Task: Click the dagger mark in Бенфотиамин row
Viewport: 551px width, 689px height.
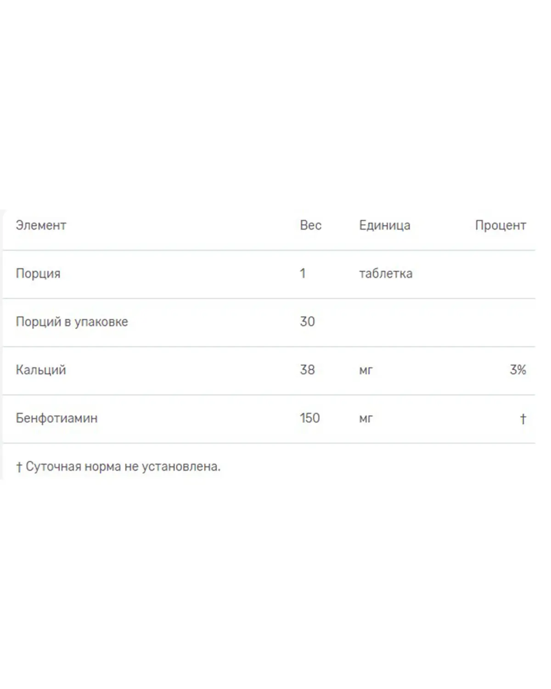Action: (523, 419)
